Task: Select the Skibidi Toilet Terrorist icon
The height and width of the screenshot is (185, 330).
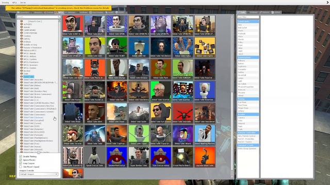Action: [x=73, y=135]
